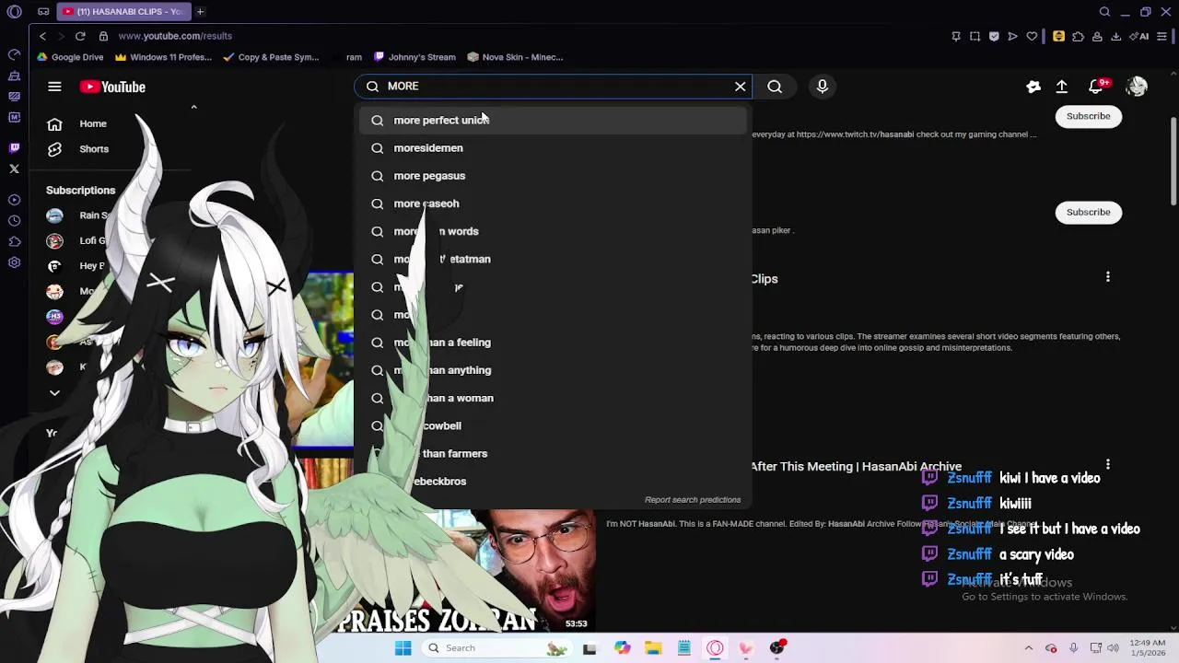Collapse the header with the small up chevron

pyautogui.click(x=193, y=108)
